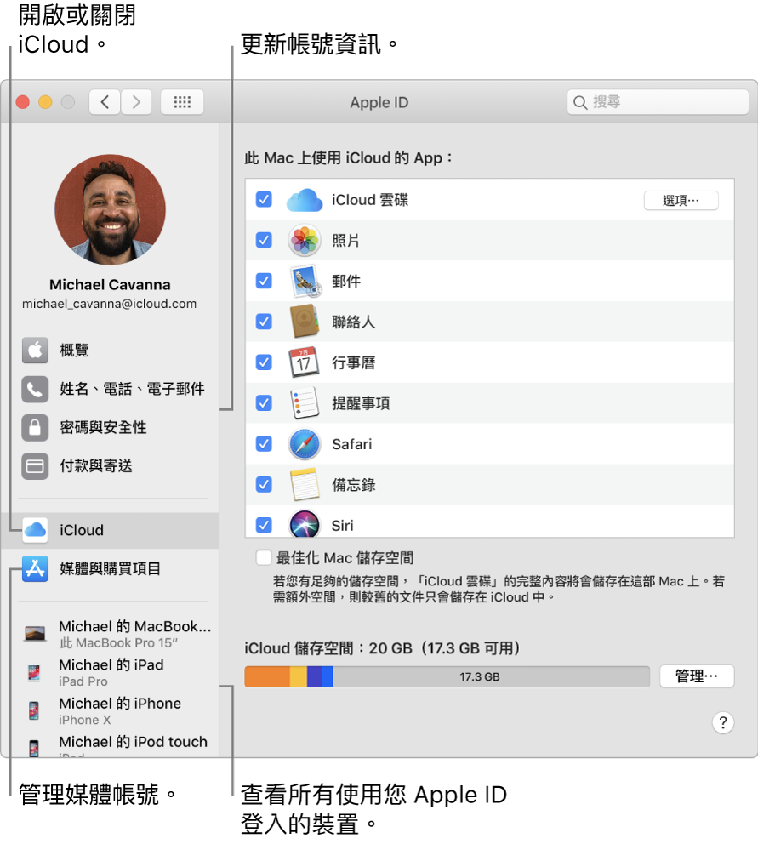
Task: Click the 提醒事項 Reminders list icon
Action: pos(305,402)
